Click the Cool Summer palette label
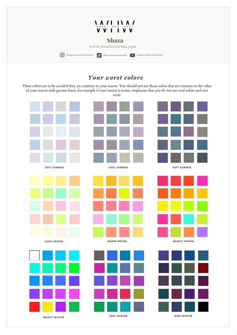This screenshot has height=335, width=237. point(118,167)
